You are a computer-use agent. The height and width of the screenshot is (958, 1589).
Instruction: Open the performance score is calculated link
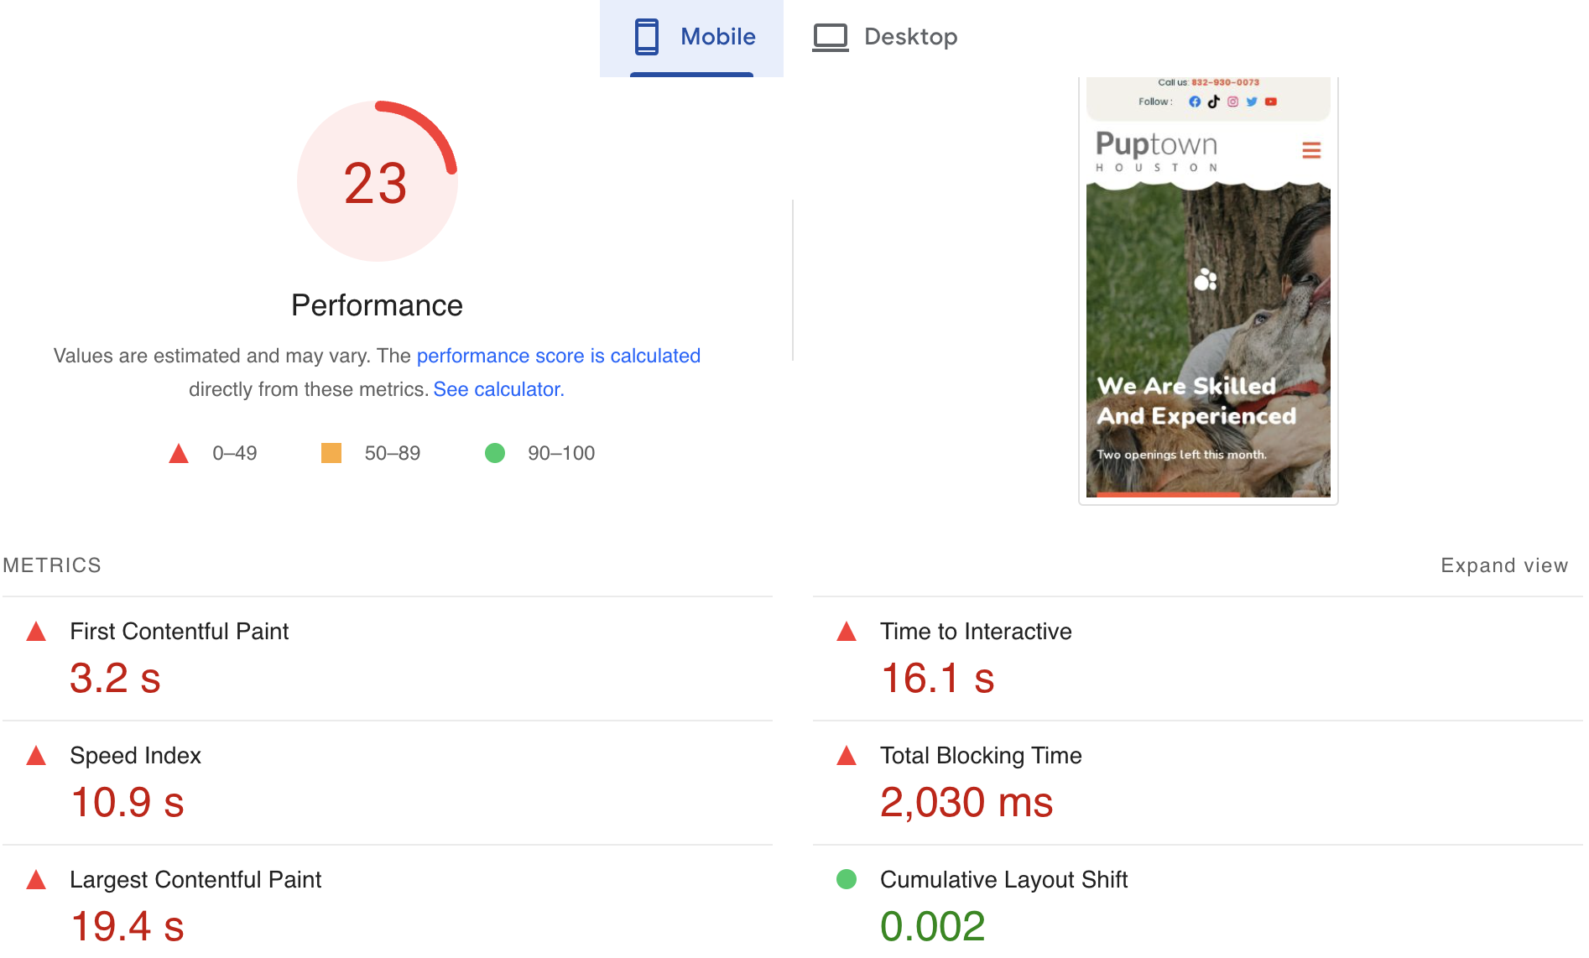pos(558,356)
